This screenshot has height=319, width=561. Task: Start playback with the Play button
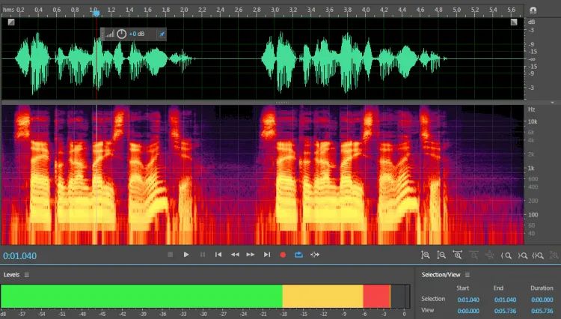click(186, 255)
